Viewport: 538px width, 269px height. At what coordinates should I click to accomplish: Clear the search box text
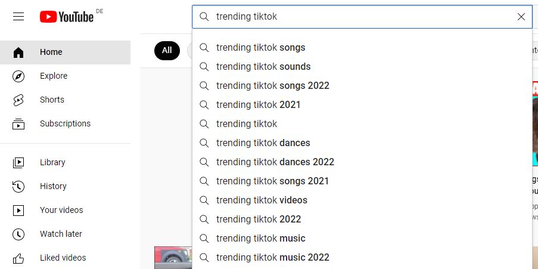(x=521, y=17)
